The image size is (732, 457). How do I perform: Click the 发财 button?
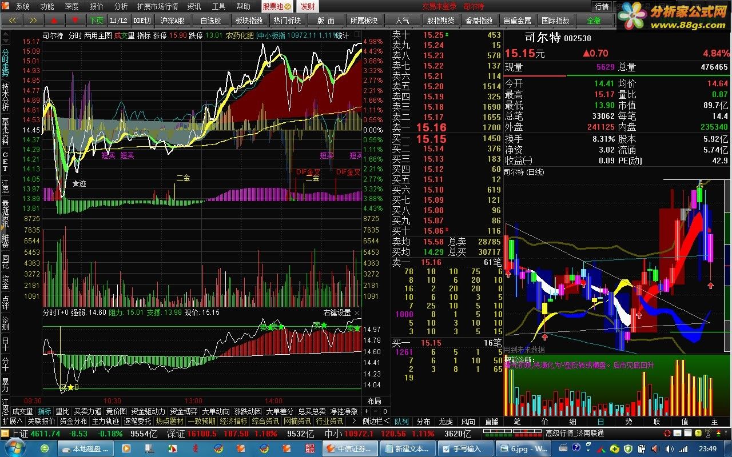(x=308, y=6)
